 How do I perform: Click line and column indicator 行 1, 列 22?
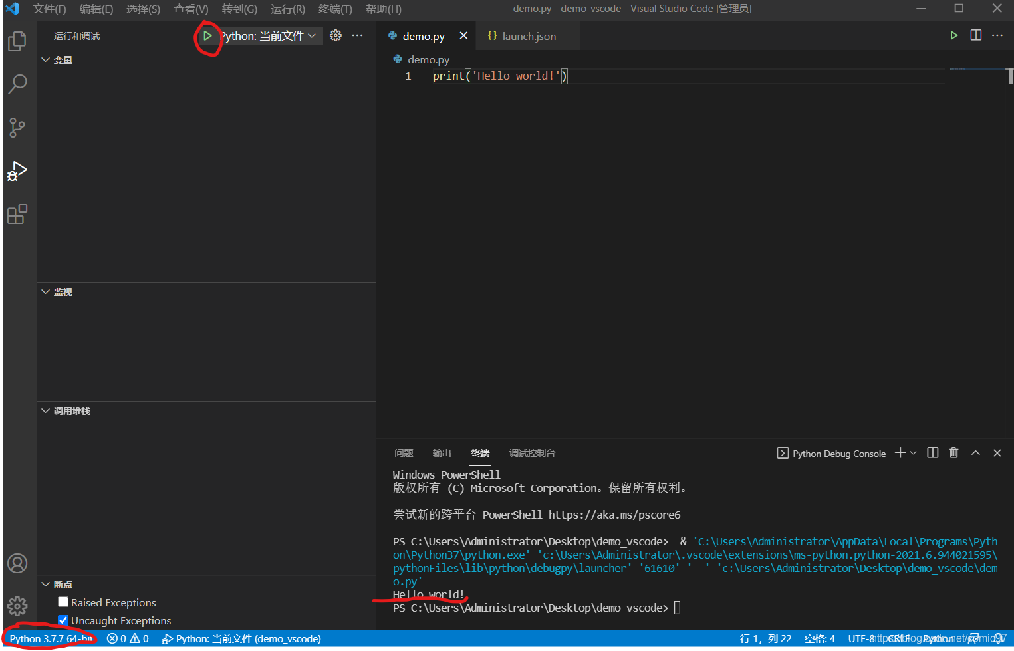point(765,638)
